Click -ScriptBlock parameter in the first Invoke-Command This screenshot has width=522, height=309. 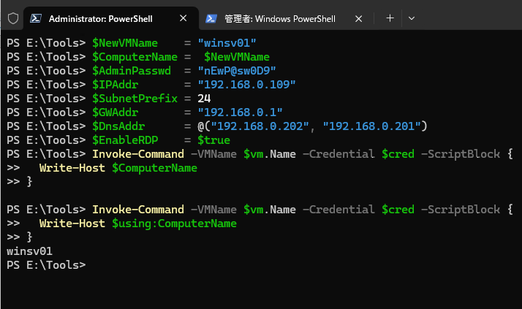[x=461, y=154]
